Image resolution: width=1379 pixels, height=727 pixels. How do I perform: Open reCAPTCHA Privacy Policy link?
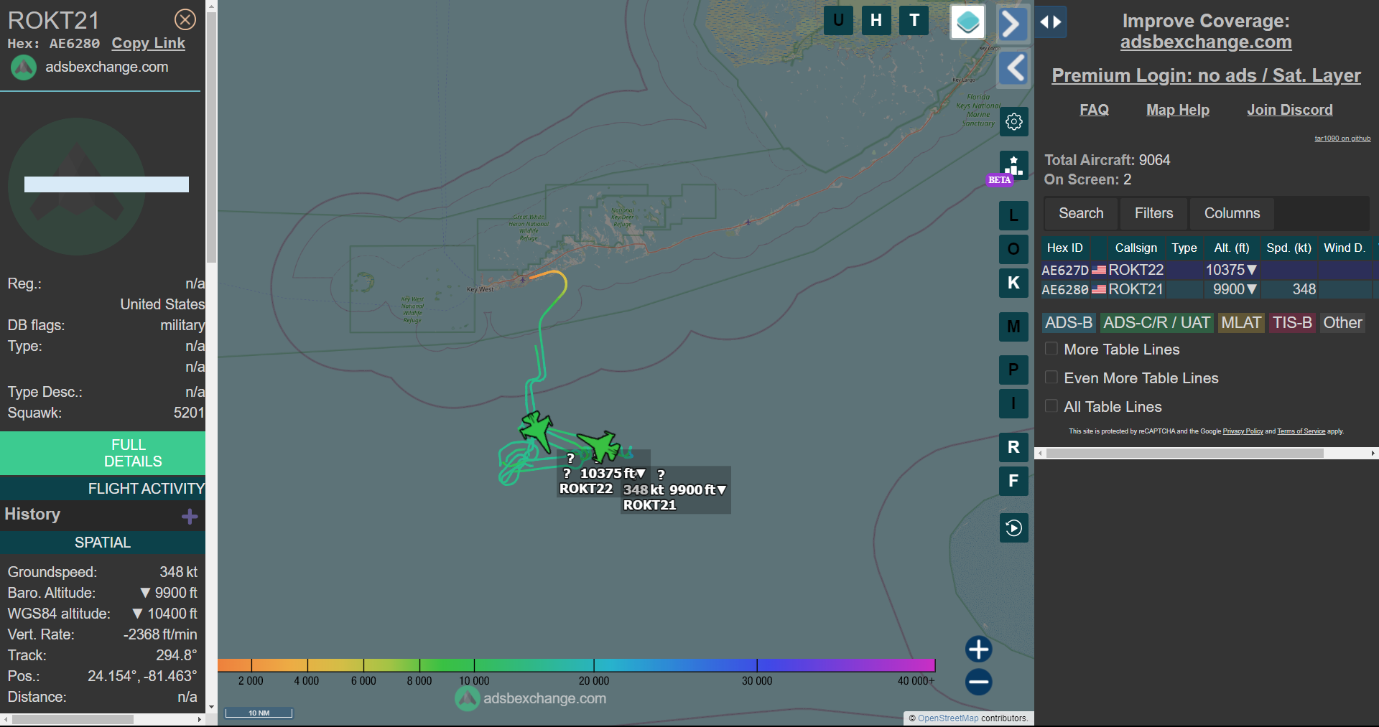coord(1243,431)
